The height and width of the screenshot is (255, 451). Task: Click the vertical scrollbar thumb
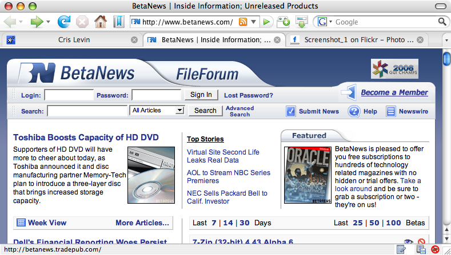pos(446,59)
